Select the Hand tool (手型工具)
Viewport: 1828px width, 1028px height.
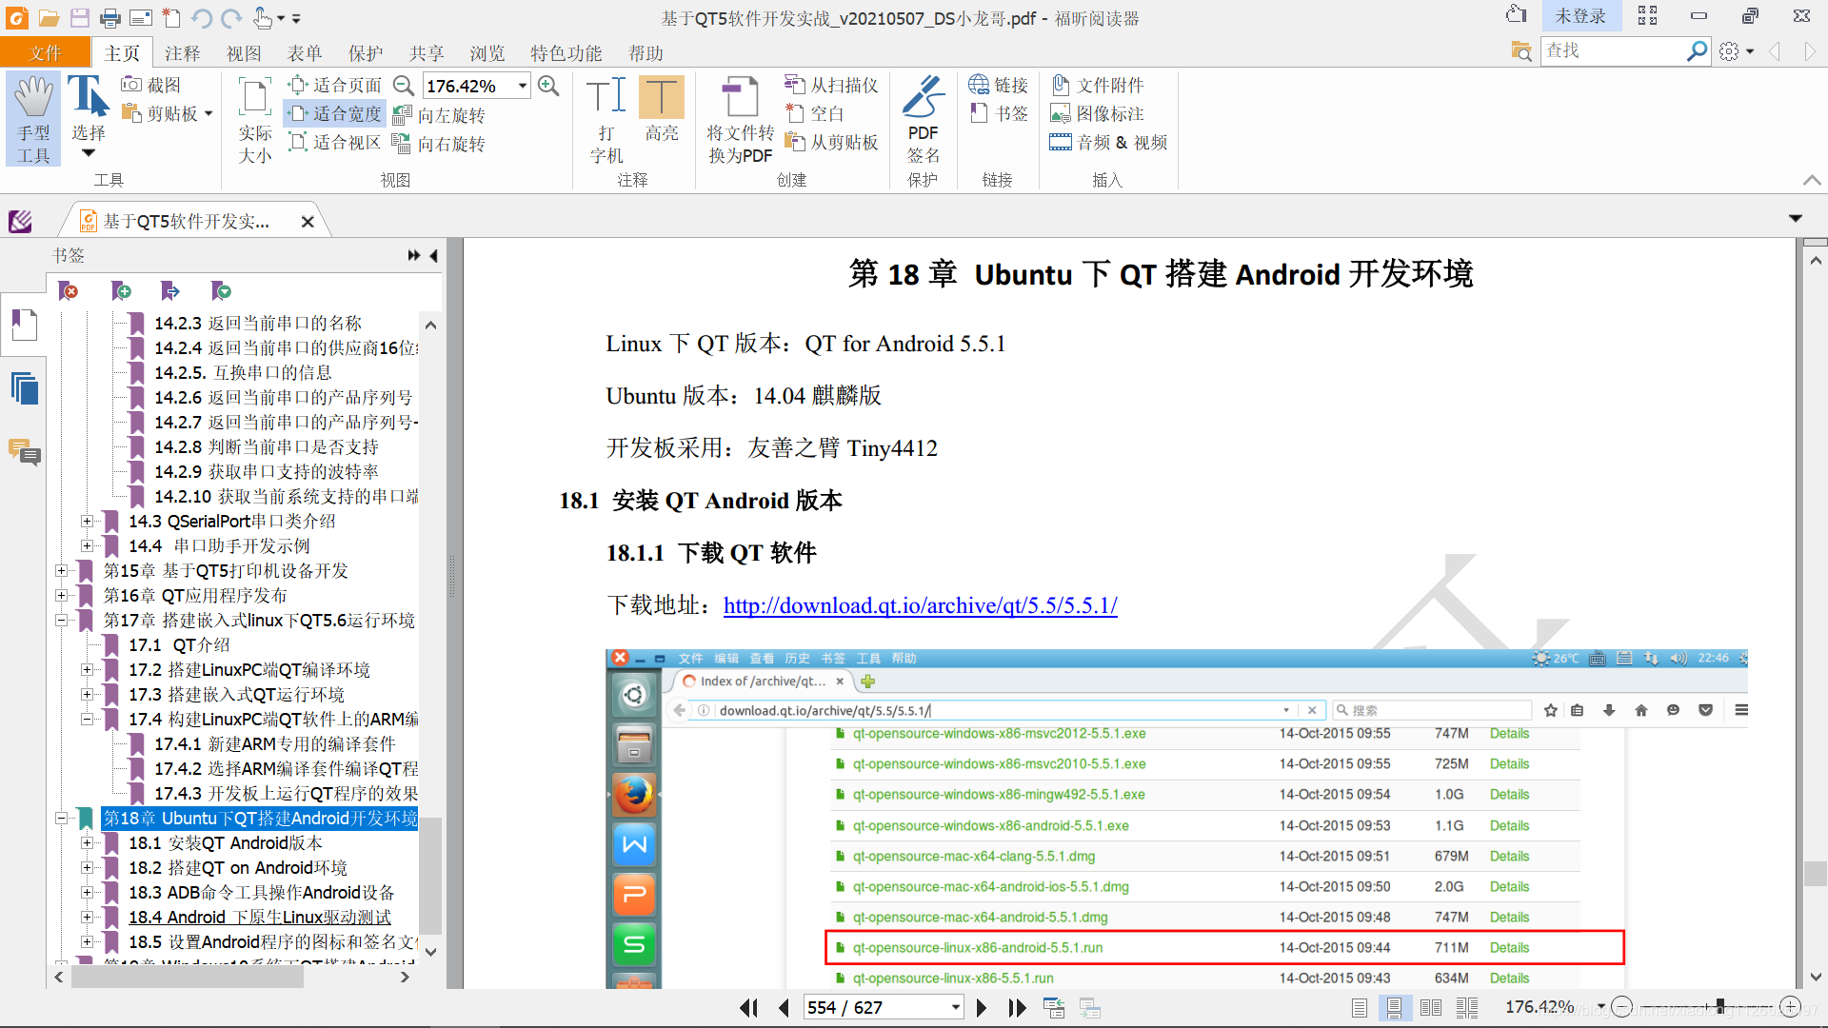[x=33, y=119]
